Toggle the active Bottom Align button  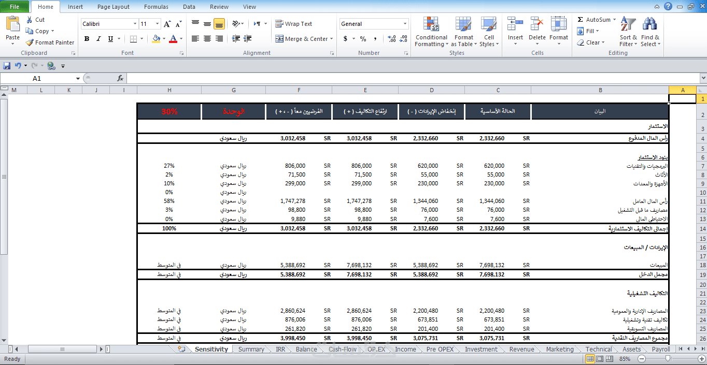(x=219, y=24)
